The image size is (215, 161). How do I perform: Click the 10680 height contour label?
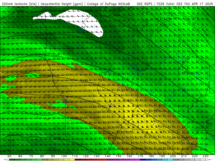(57, 138)
